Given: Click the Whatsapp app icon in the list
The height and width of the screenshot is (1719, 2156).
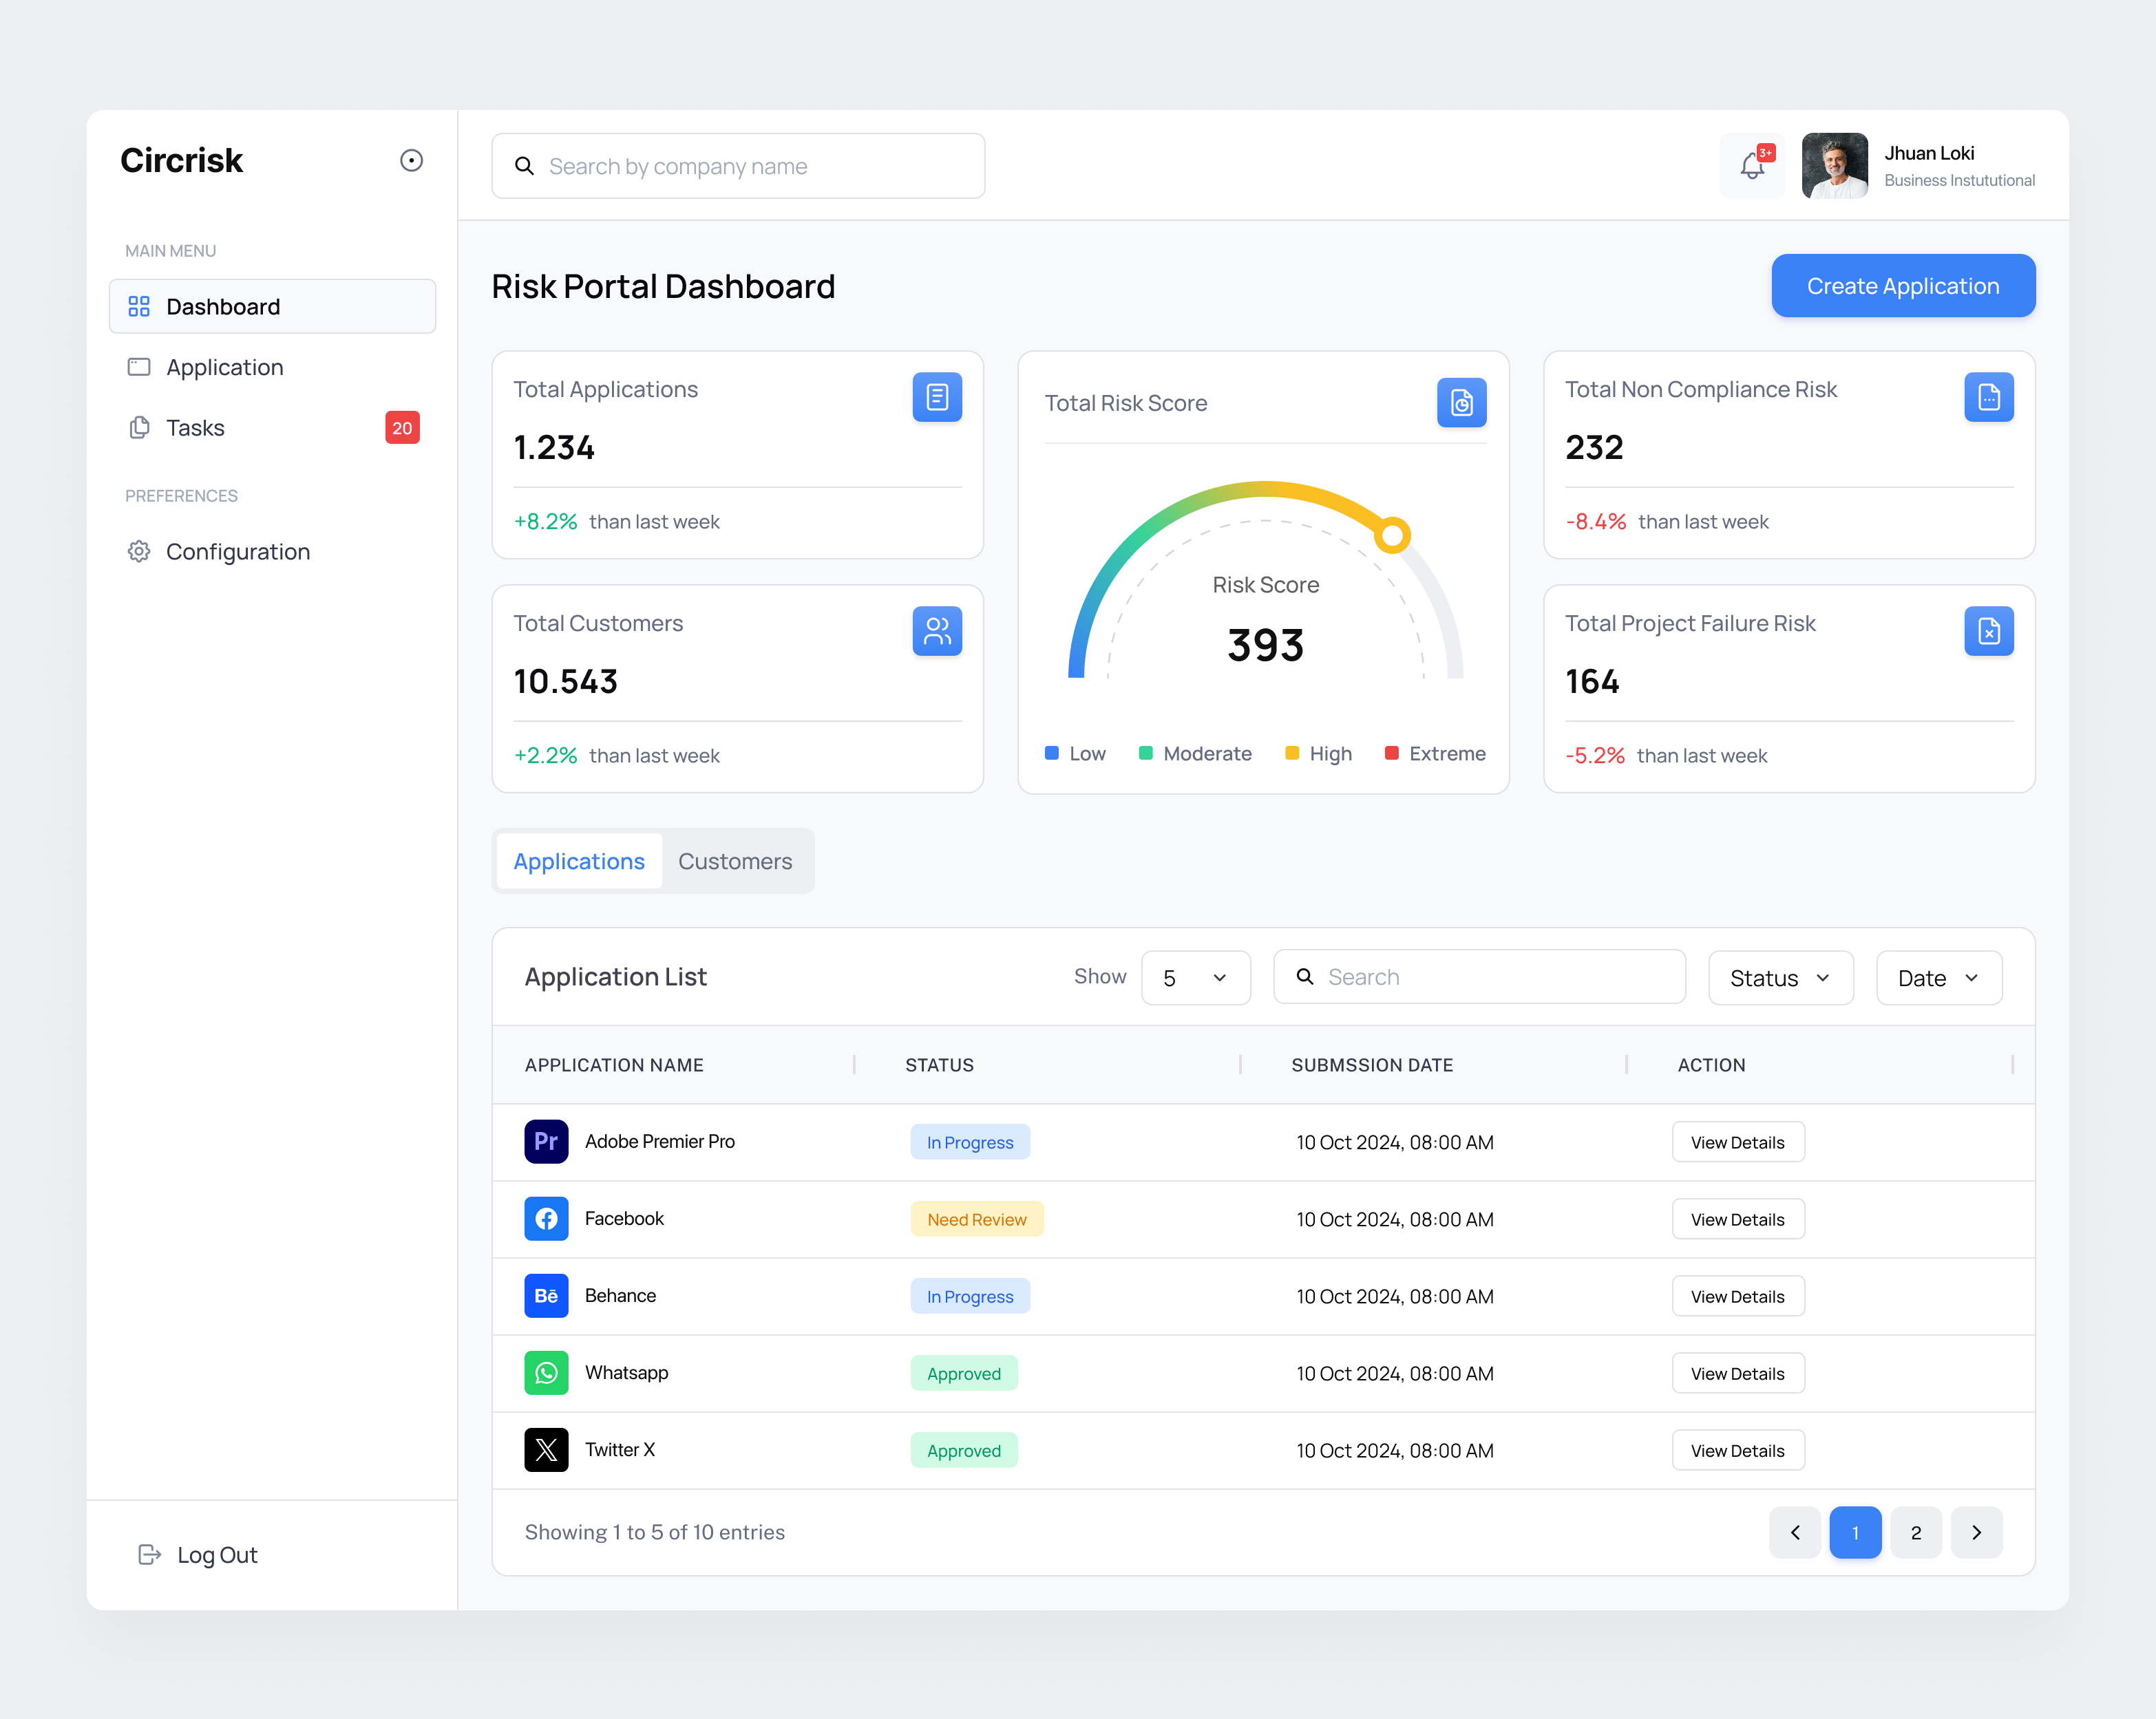Looking at the screenshot, I should click(x=546, y=1372).
